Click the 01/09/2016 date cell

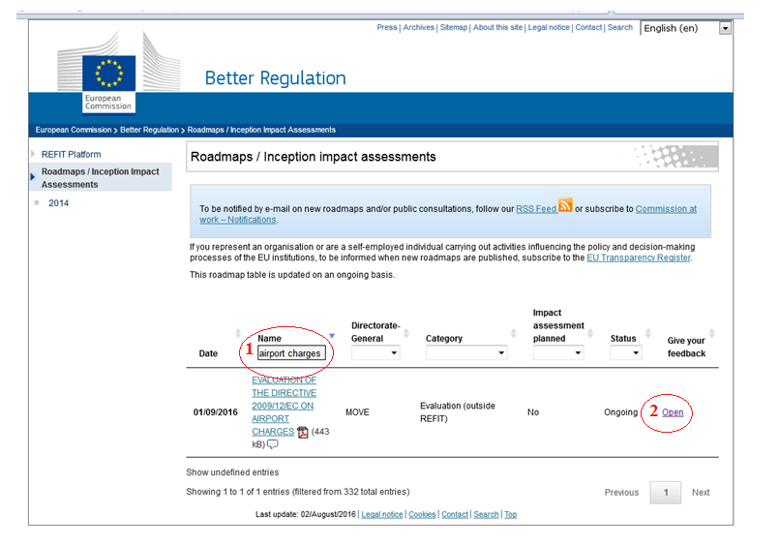coord(215,412)
